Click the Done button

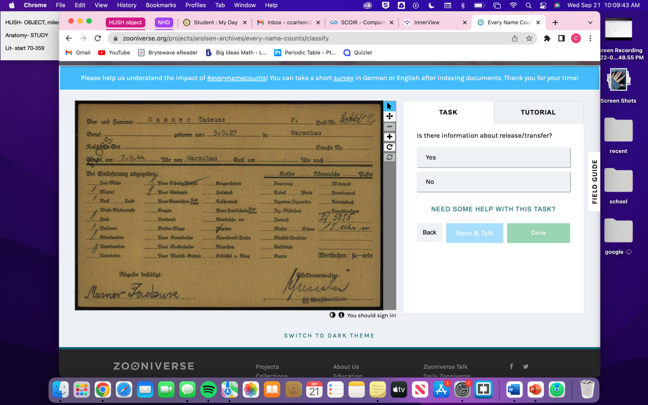pyautogui.click(x=539, y=233)
